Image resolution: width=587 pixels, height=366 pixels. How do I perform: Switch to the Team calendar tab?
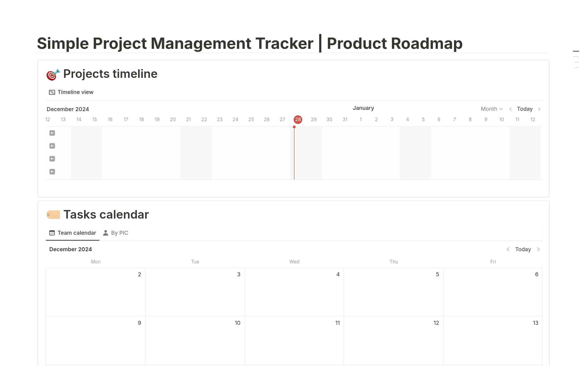(76, 233)
